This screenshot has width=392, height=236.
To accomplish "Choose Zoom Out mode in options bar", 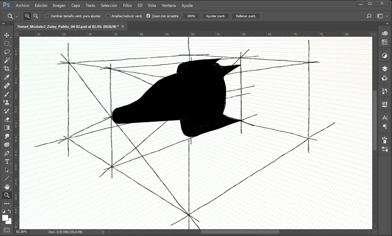I will pyautogui.click(x=36, y=16).
